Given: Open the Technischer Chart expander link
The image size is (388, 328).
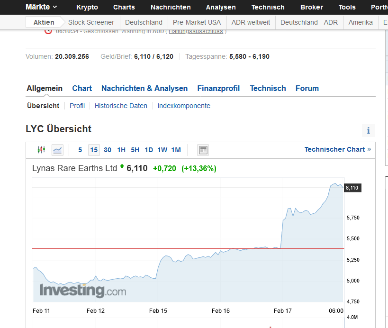Looking at the screenshot, I should click(337, 150).
